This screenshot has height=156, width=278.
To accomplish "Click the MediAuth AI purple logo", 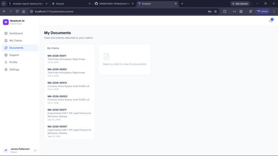I will pos(6,22).
